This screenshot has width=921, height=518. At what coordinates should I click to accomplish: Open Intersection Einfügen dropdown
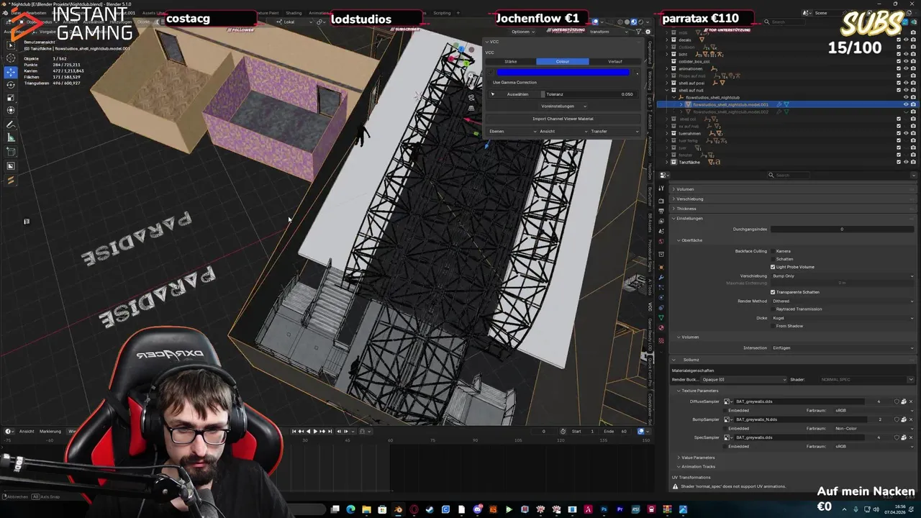[x=843, y=347]
